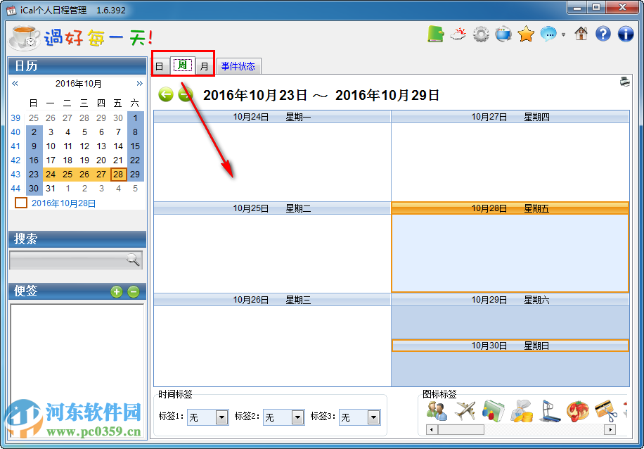This screenshot has width=644, height=449.
Task: Select the airplane icon tag
Action: [466, 411]
